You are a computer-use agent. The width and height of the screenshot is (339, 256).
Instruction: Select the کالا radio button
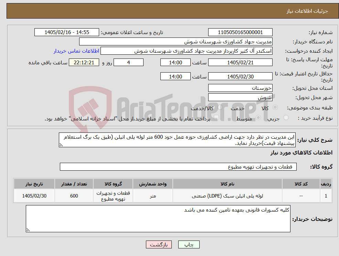pyautogui.click(x=275, y=107)
